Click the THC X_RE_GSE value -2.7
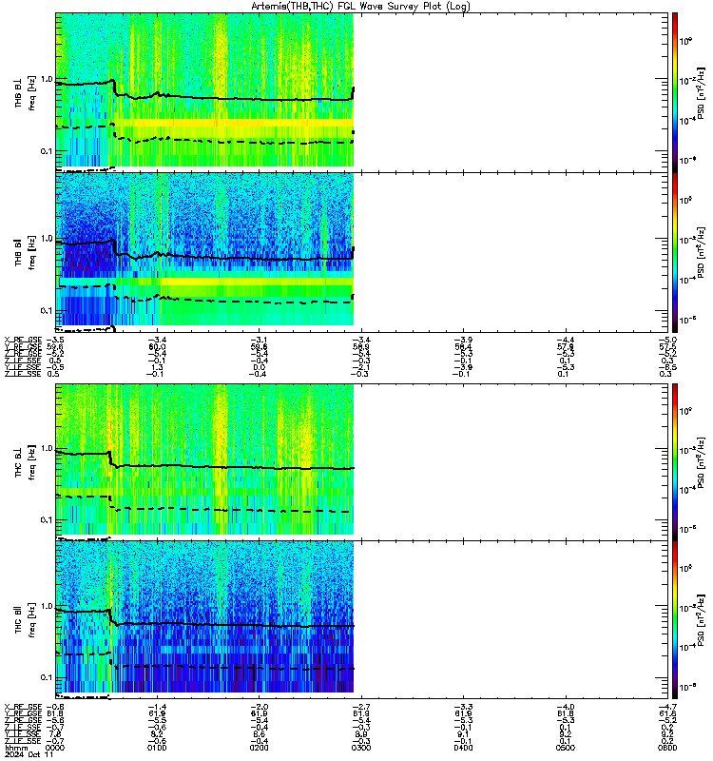713x761 pixels. pos(361,707)
